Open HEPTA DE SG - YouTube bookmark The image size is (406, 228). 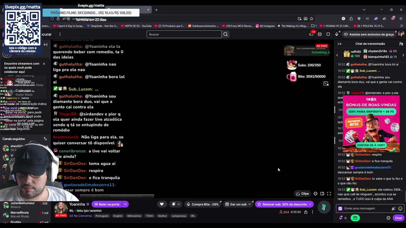point(136,26)
